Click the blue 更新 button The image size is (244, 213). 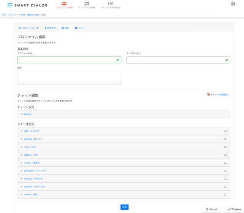click(124, 207)
